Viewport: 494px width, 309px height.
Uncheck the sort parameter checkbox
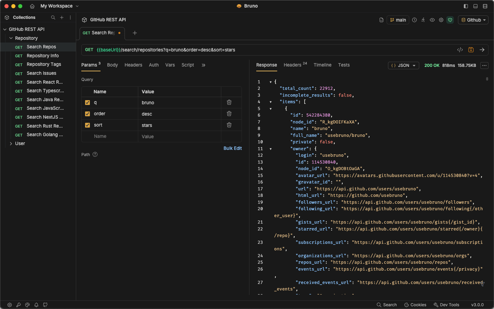click(x=87, y=125)
